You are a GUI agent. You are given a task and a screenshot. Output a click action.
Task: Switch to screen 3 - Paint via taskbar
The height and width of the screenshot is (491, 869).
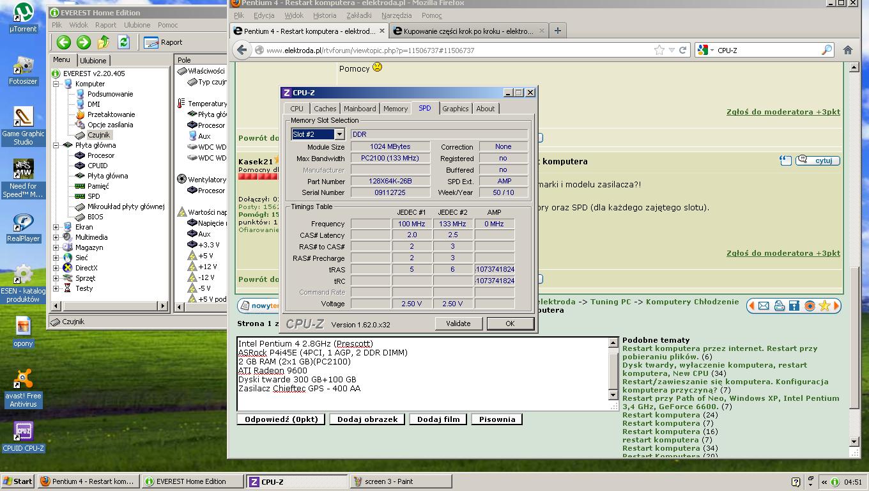(x=400, y=481)
